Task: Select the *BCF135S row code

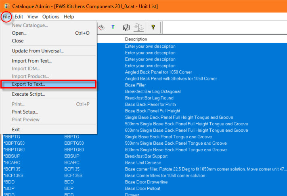Action: coord(14,175)
